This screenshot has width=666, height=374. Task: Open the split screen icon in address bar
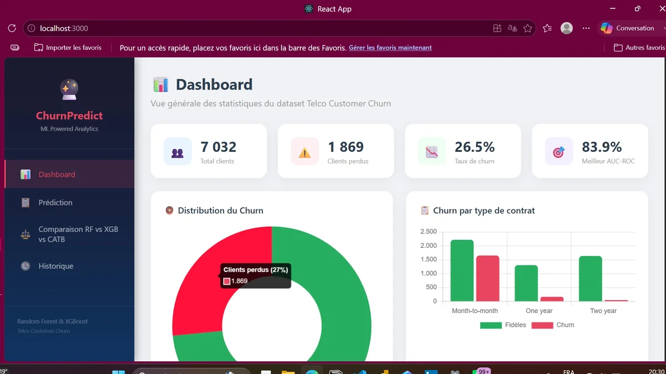point(497,28)
